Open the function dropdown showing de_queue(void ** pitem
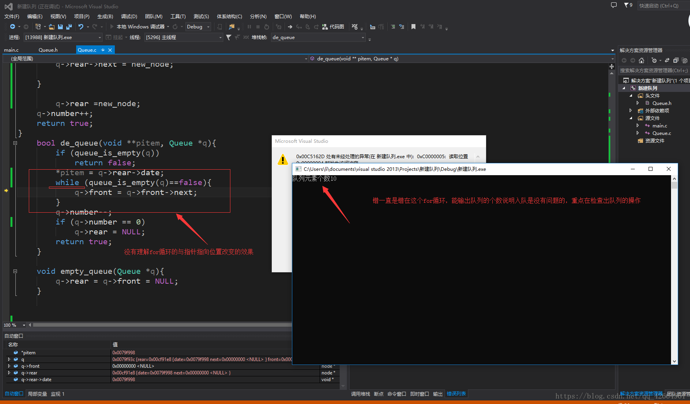Image resolution: width=690 pixels, height=404 pixels. click(462, 58)
